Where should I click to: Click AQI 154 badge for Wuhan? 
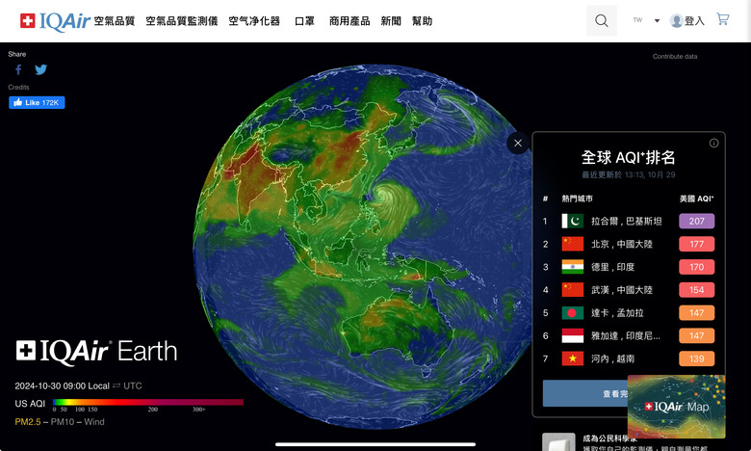(x=696, y=290)
